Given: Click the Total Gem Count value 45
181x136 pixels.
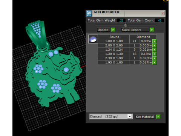Looking at the screenshot, I should coord(160,20).
